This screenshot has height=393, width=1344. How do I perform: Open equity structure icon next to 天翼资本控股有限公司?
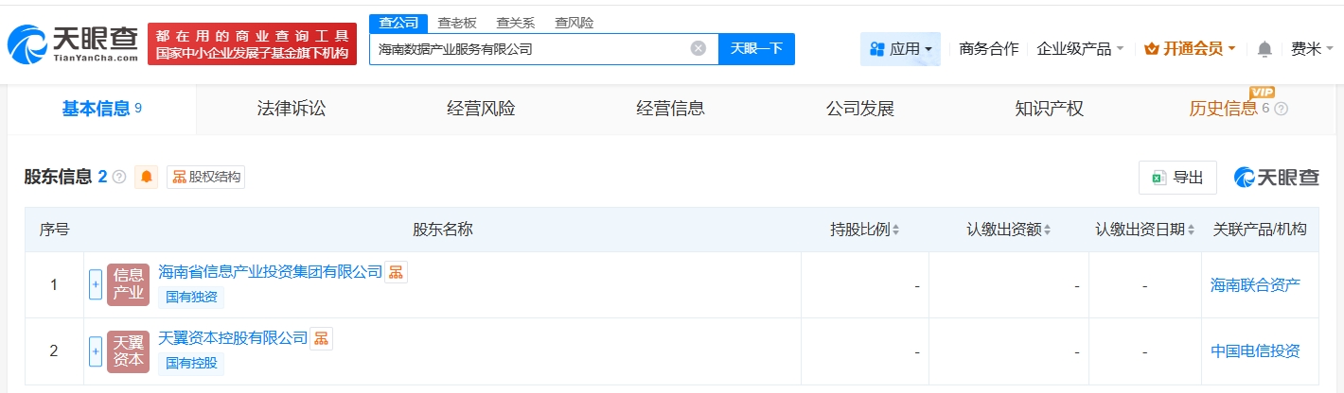(322, 338)
